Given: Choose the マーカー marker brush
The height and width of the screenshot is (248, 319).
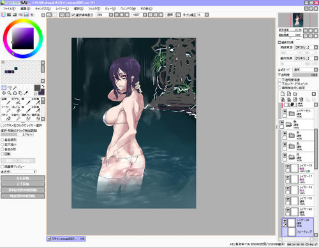Looking at the screenshot, I should (6, 109).
